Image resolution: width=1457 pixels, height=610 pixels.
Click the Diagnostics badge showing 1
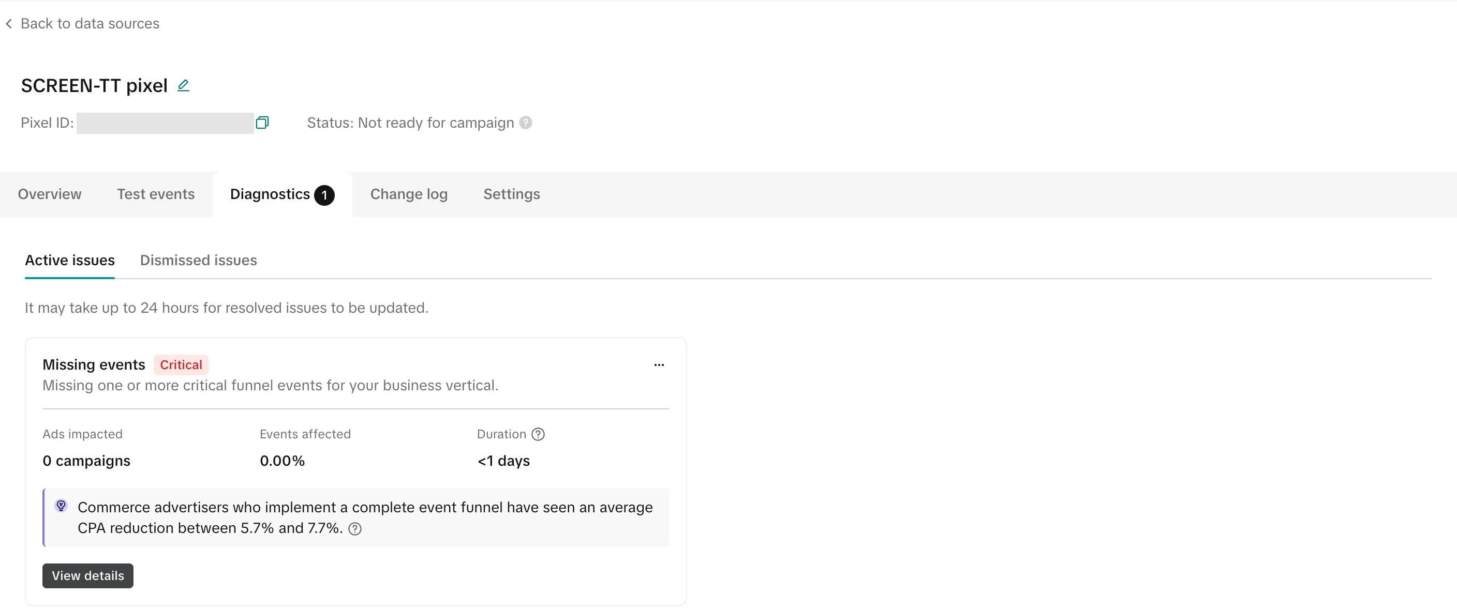[324, 195]
